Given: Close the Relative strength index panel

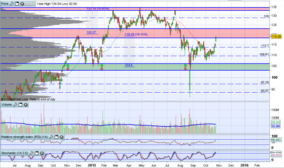Looking at the screenshot, I should coord(62,137).
